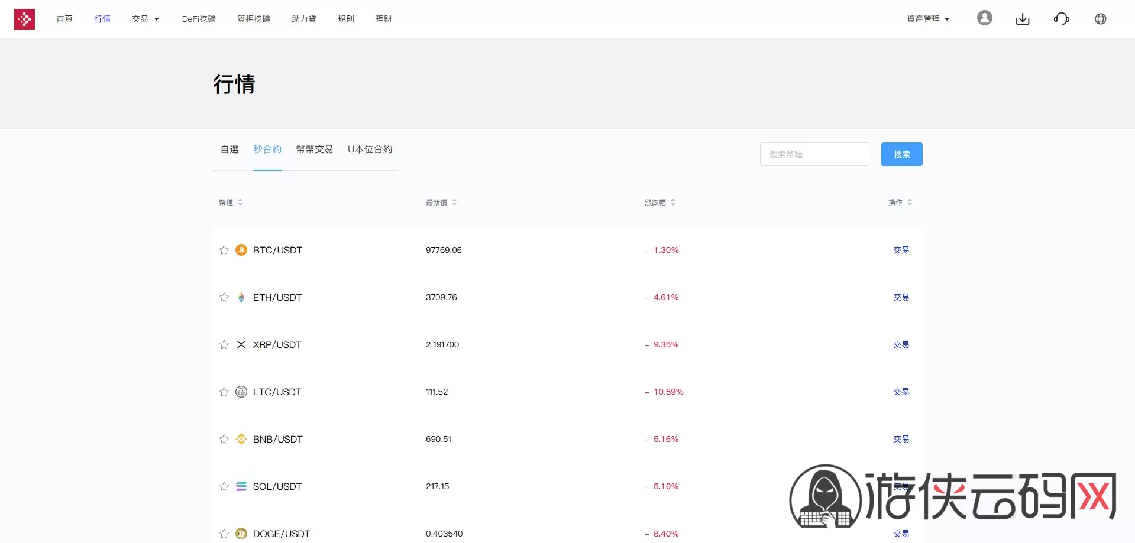Viewport: 1135px width, 543px height.
Task: Click the 搜索幣種 search input field
Action: coord(814,154)
